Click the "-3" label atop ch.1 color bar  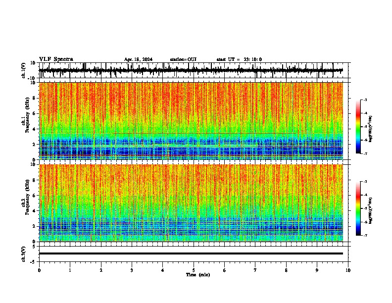(x=365, y=100)
